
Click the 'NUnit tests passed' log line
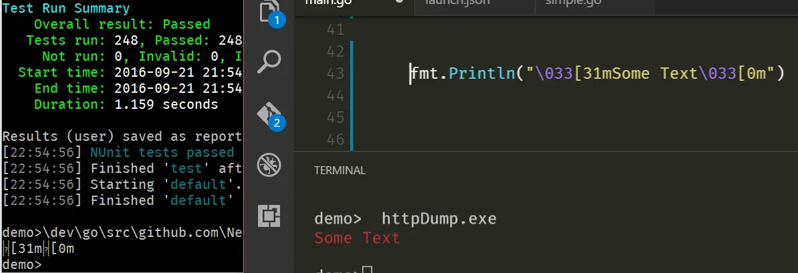118,152
